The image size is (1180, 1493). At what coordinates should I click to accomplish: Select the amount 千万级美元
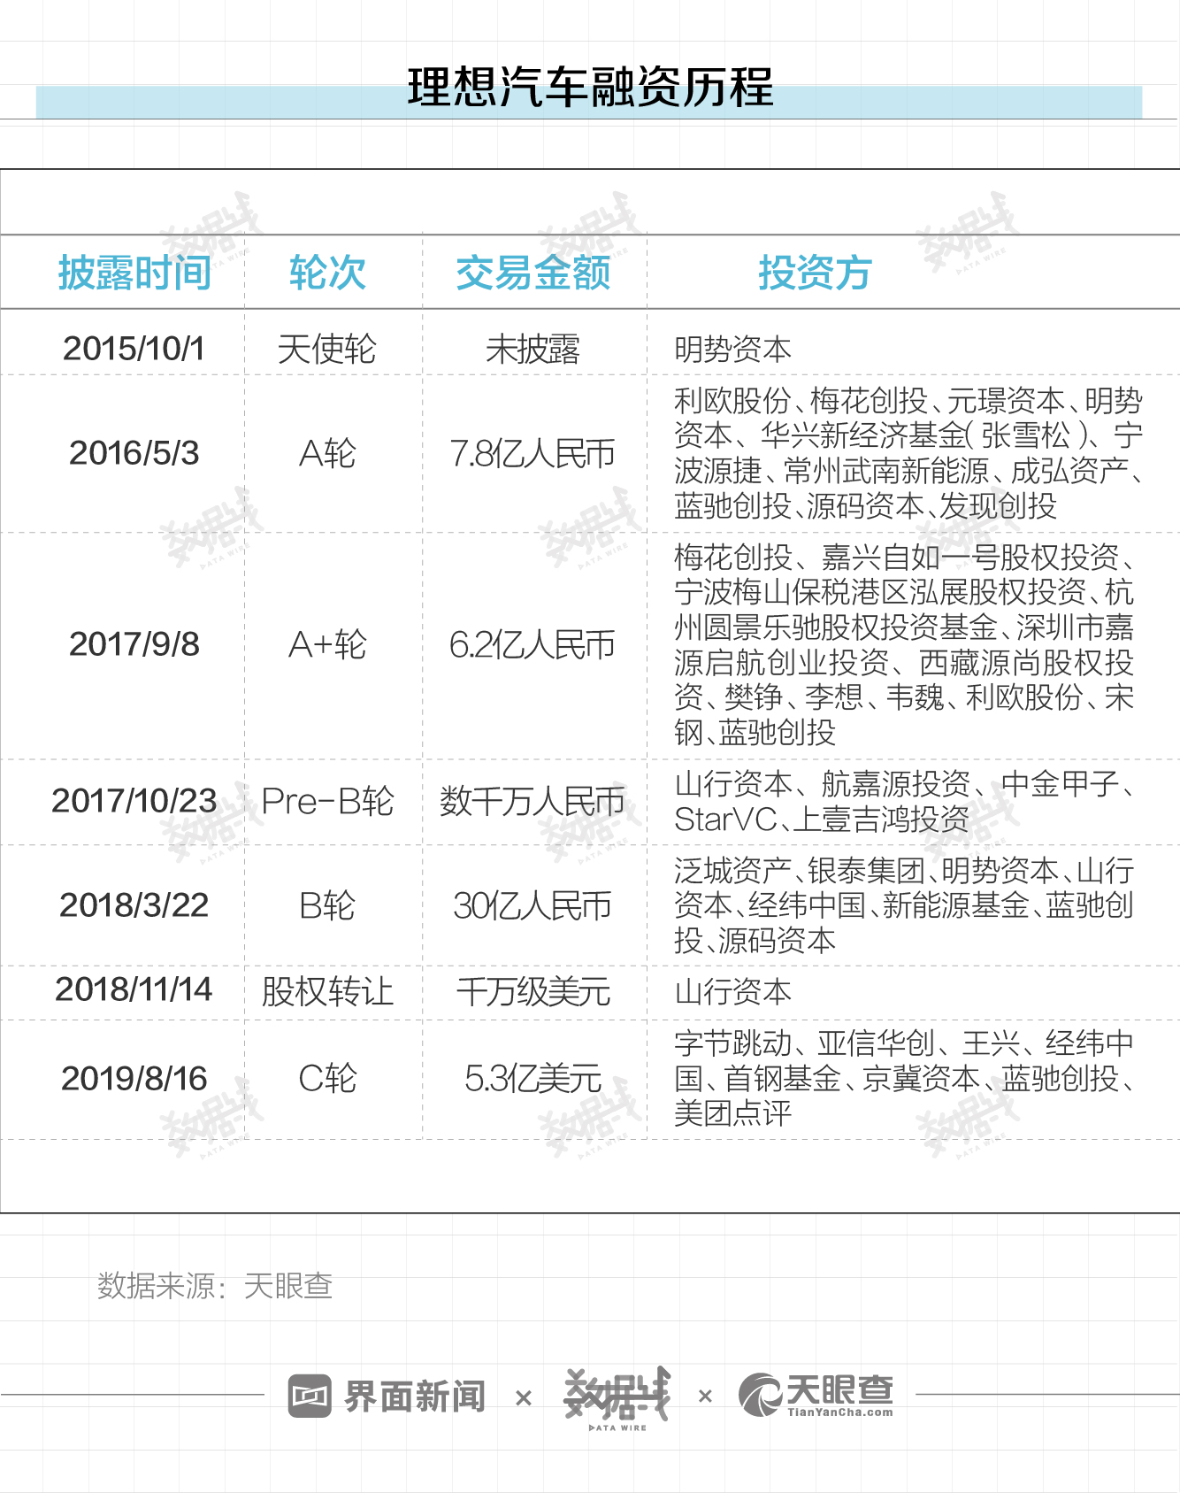pos(533,992)
